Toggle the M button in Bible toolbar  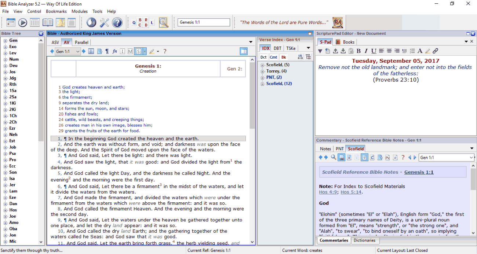(x=130, y=51)
